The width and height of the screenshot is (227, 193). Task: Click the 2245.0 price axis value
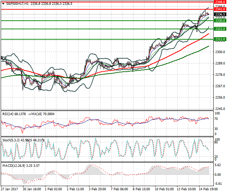click(220, 109)
